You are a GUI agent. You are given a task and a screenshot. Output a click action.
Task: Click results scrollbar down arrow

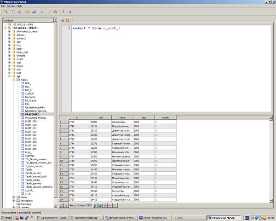271,201
